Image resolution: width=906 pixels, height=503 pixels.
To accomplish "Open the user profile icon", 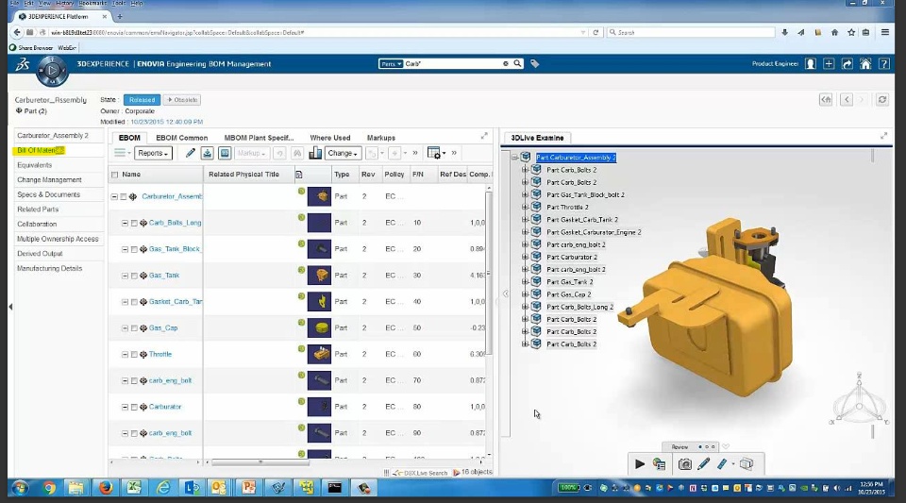I will coord(811,63).
